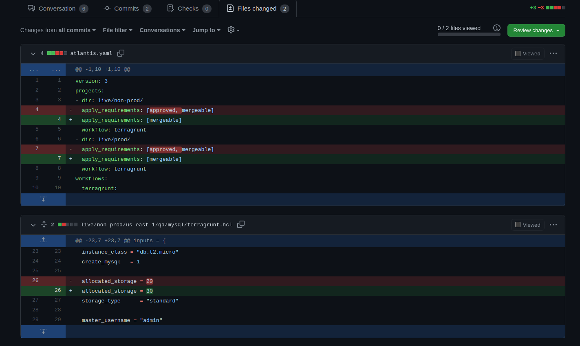Image resolution: width=580 pixels, height=346 pixels.
Task: Open the kebab menu for terragrunt.hcl
Action: click(553, 224)
